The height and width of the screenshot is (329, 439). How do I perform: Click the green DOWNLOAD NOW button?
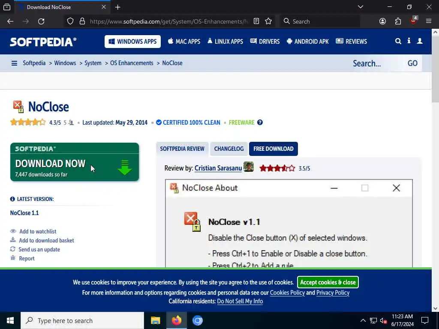pos(75,162)
